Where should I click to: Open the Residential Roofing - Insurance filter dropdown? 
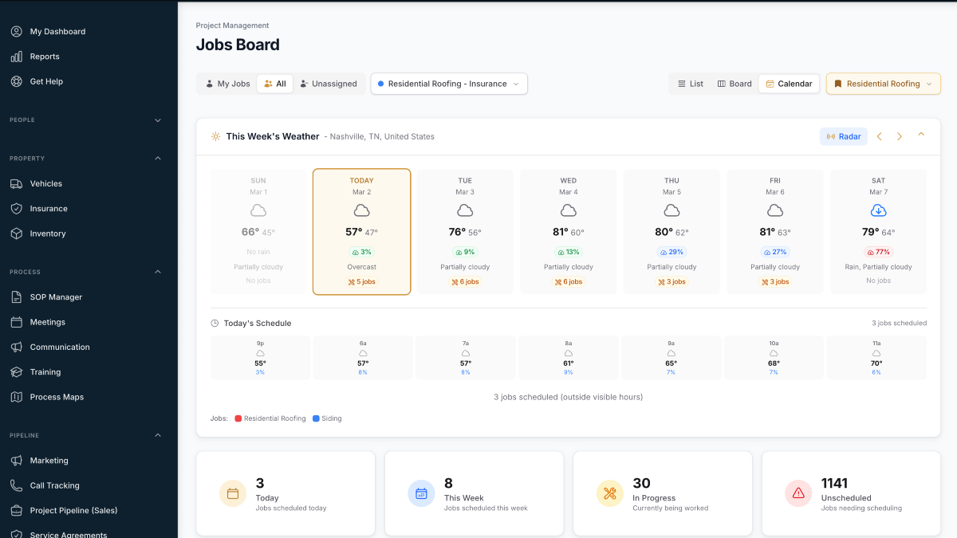448,83
